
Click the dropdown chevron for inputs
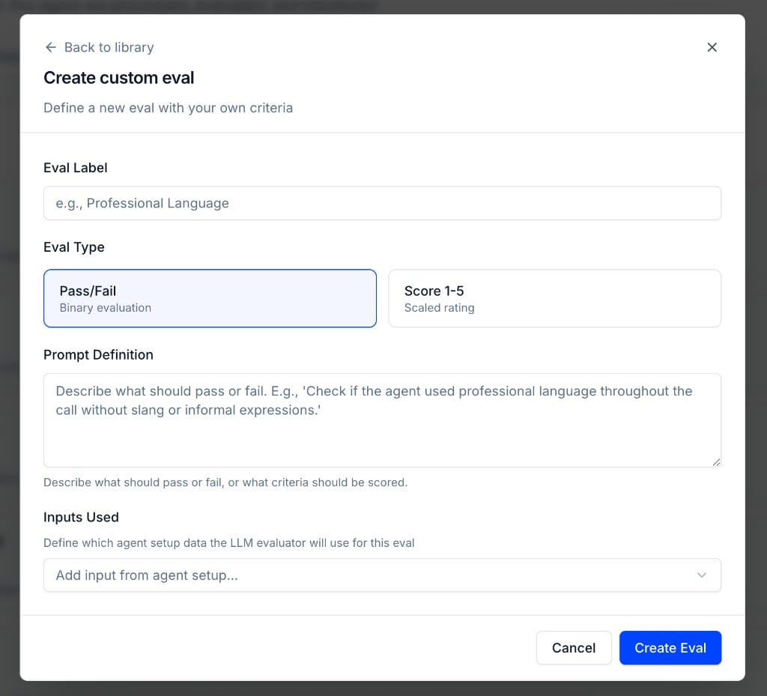[701, 575]
